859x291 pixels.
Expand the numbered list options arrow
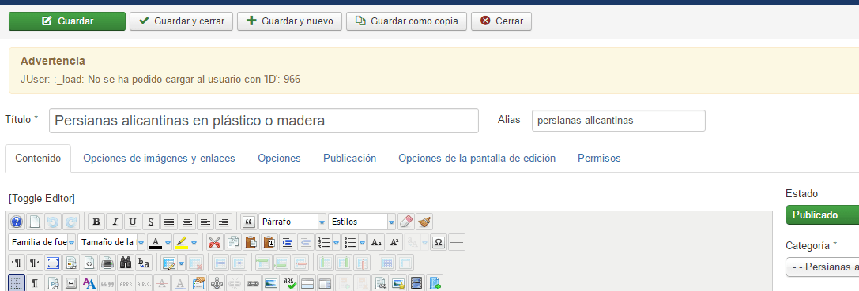coord(336,242)
